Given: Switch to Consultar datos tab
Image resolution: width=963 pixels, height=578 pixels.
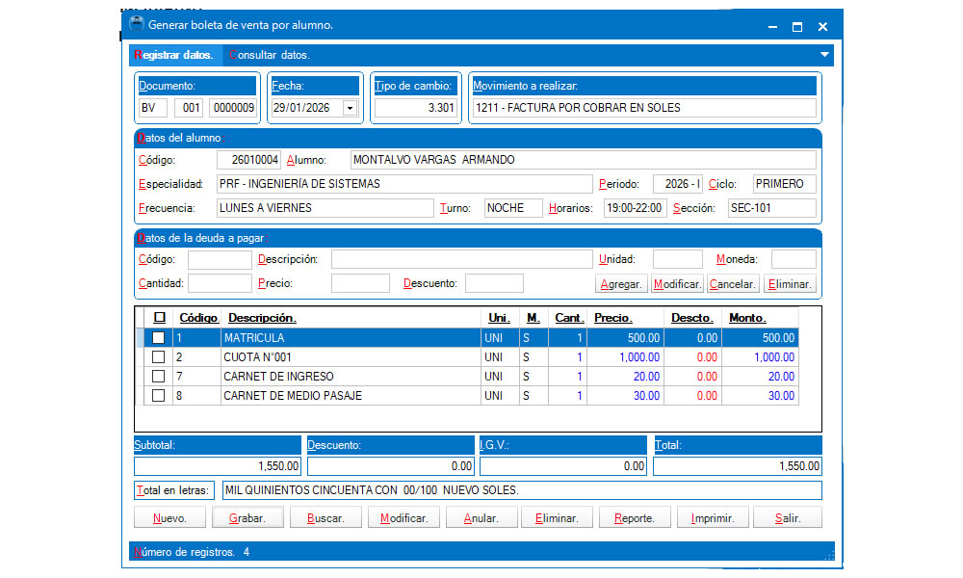Looking at the screenshot, I should (269, 55).
